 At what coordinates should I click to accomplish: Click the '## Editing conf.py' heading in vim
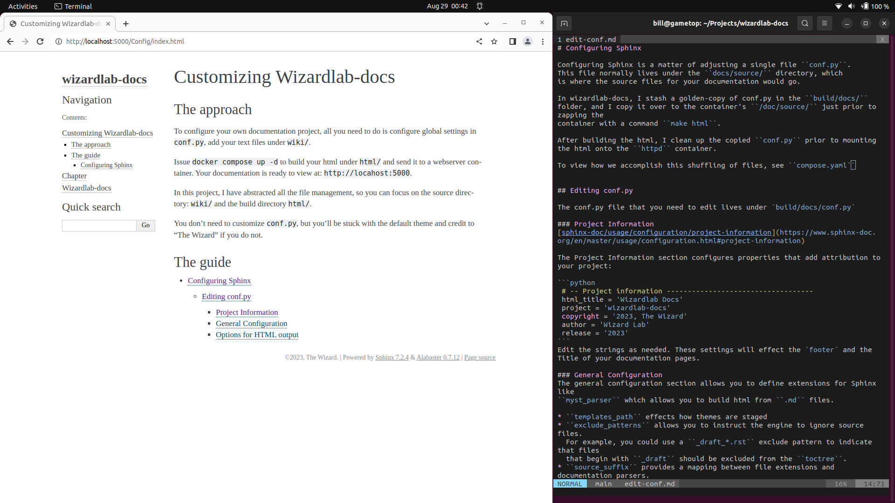(595, 190)
